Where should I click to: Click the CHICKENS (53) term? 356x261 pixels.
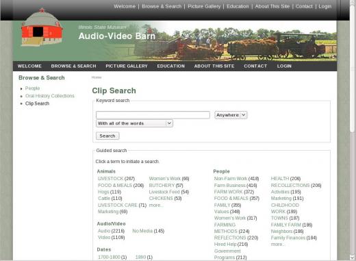click(165, 199)
